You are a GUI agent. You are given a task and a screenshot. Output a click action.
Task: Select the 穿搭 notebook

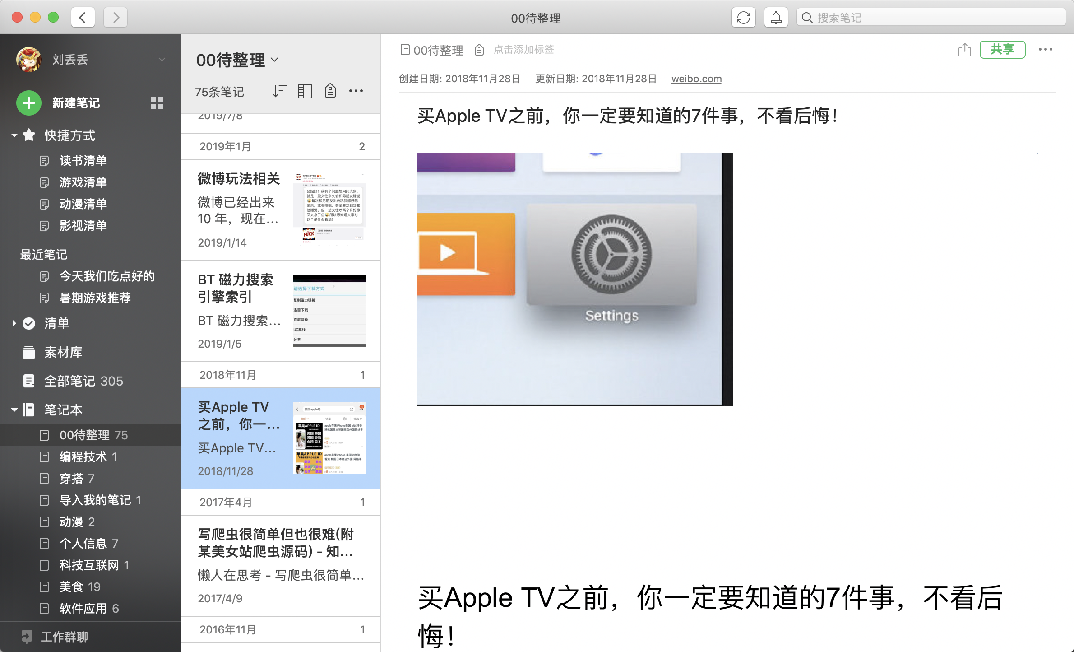(90, 479)
